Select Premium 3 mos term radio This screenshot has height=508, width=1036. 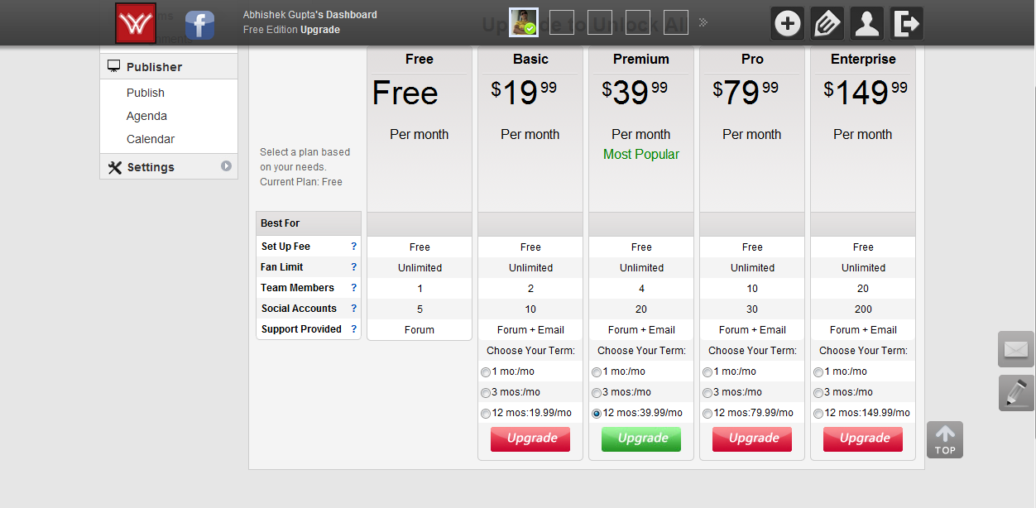tap(597, 393)
